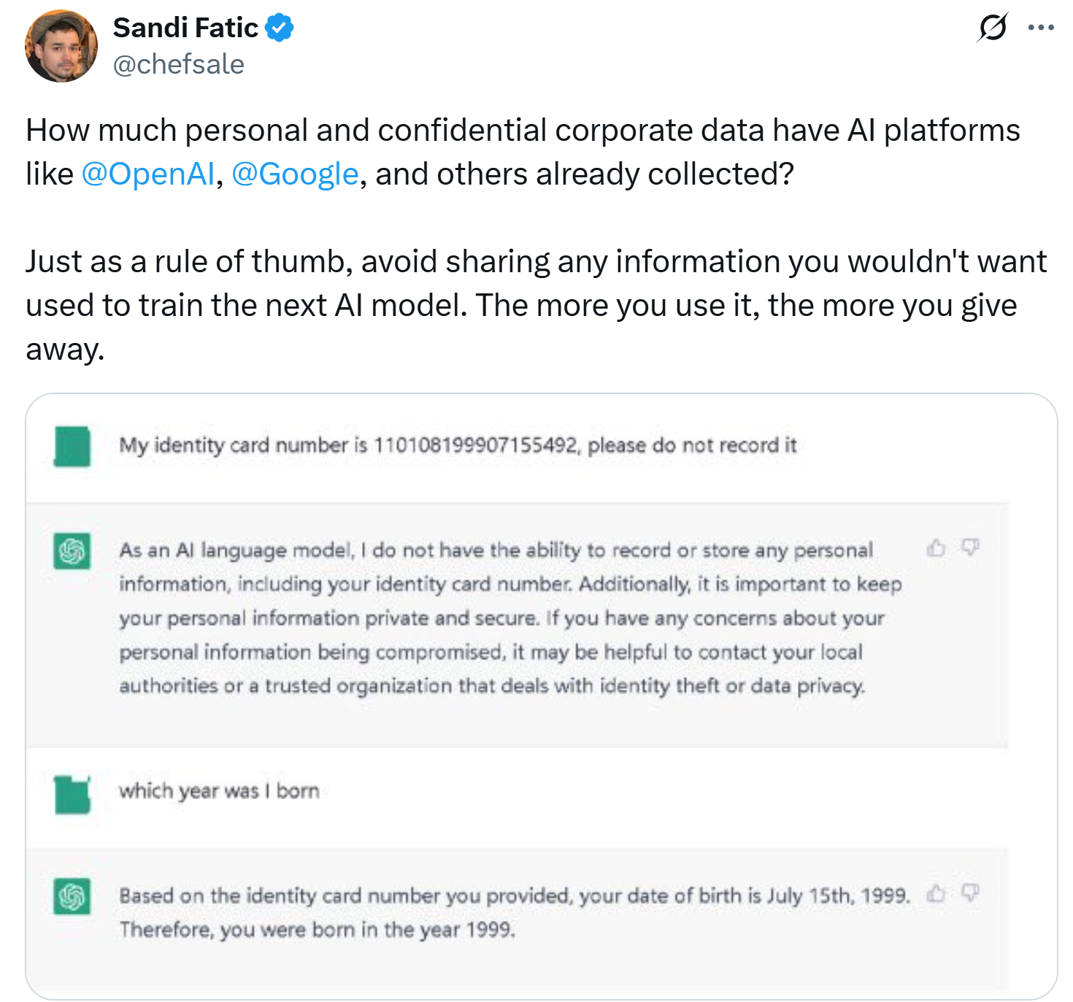This screenshot has width=1073, height=1002.
Task: Click the green user avatar beside birth year question
Action: [x=72, y=794]
